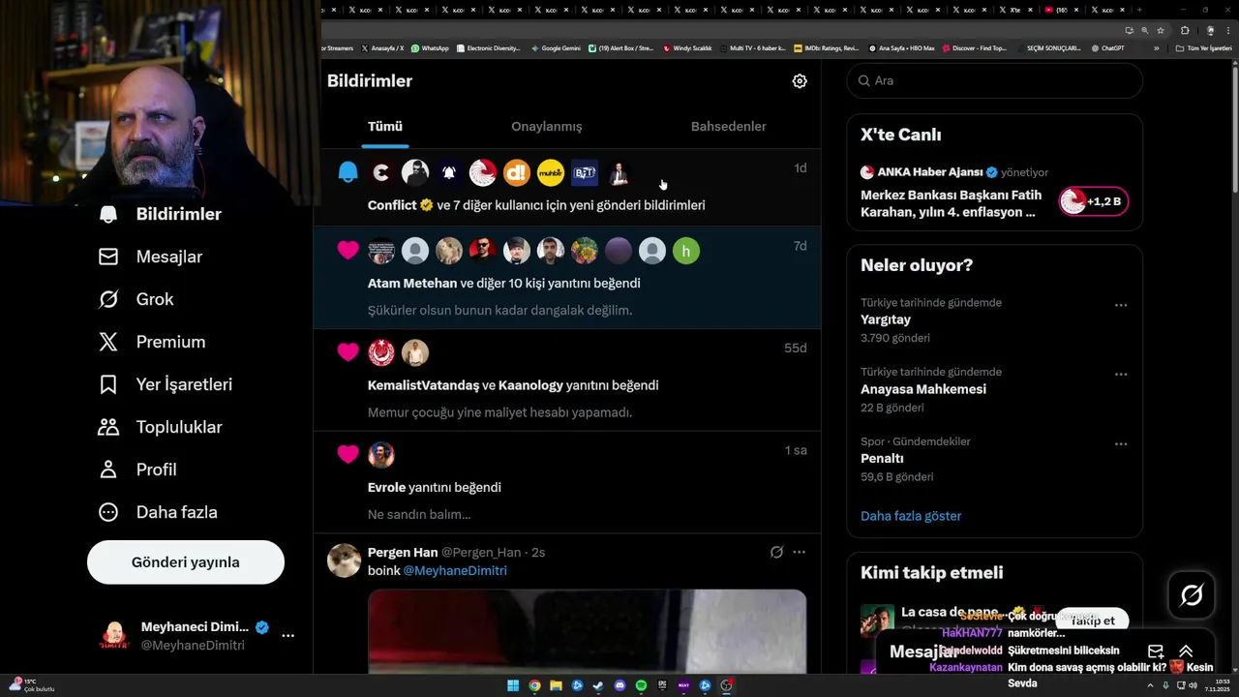Click the orange 'd!' avatar in notification
Viewport: 1239px width, 697px height.
point(517,172)
